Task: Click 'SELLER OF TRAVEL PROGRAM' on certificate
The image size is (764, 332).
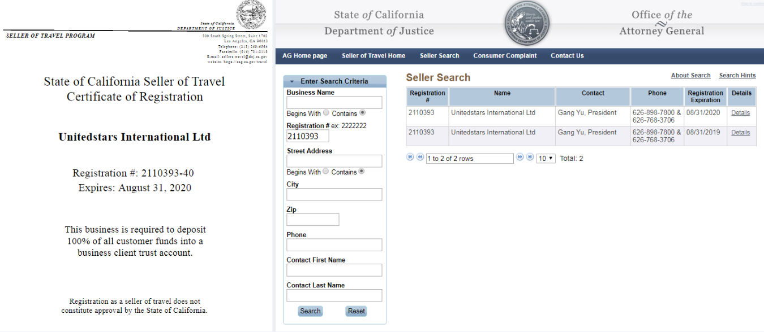Action: 50,36
